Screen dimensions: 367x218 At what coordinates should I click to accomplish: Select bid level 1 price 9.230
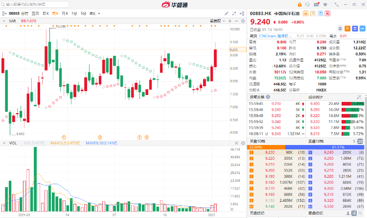point(270,152)
